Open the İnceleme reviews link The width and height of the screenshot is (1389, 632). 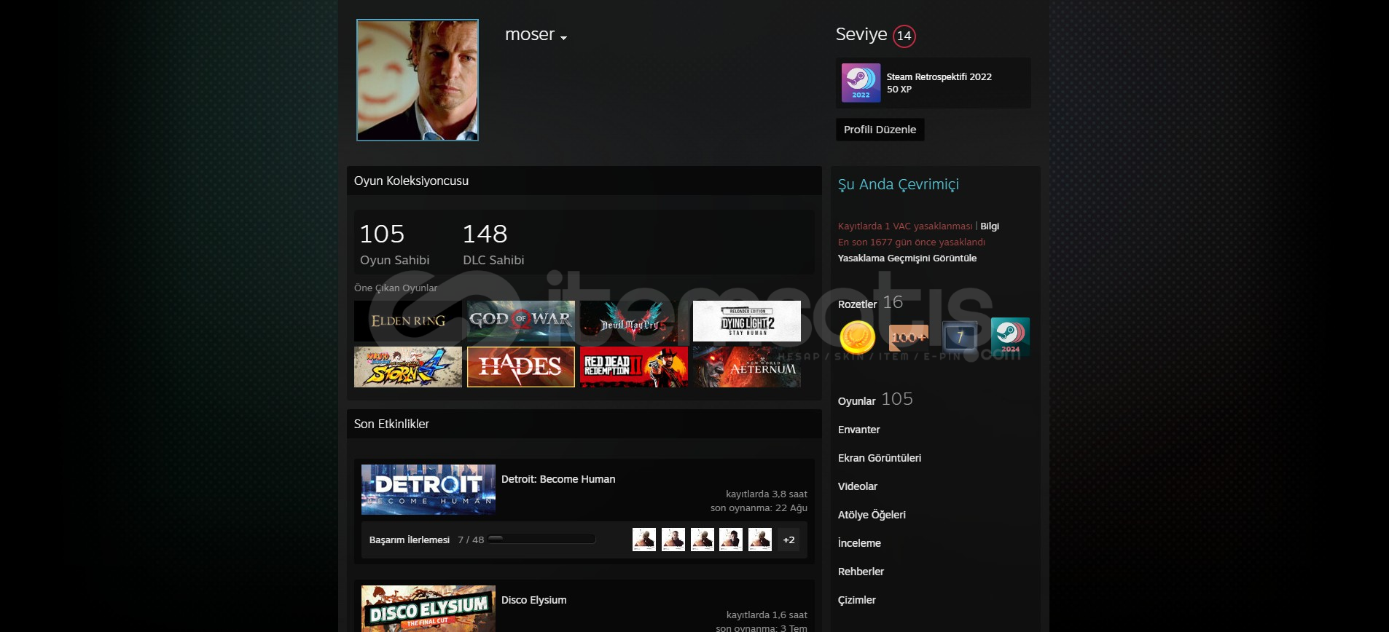point(859,543)
